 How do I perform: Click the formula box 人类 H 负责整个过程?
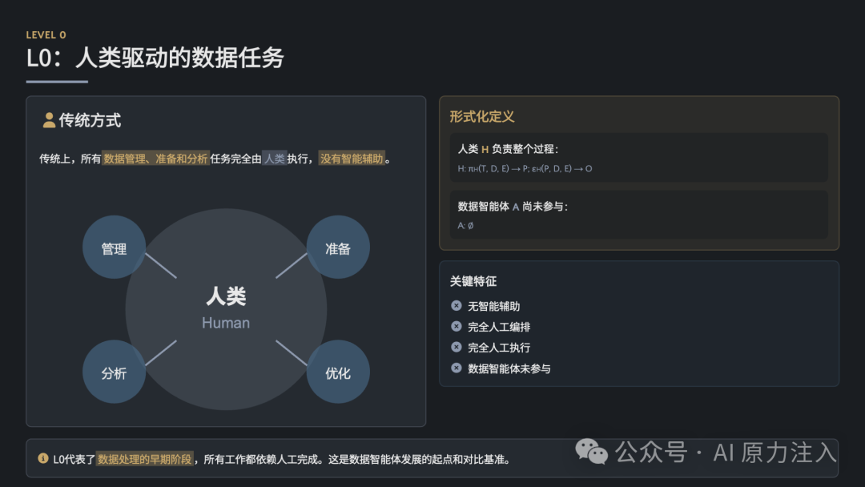point(639,158)
